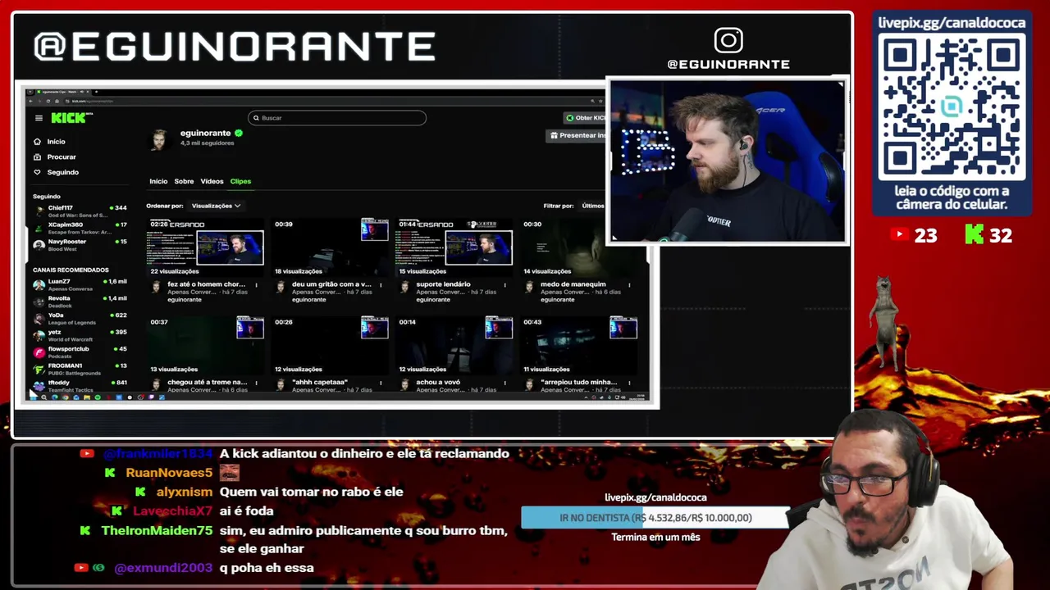
Task: Open NavyRooster in the Seguindo list
Action: tap(80, 245)
